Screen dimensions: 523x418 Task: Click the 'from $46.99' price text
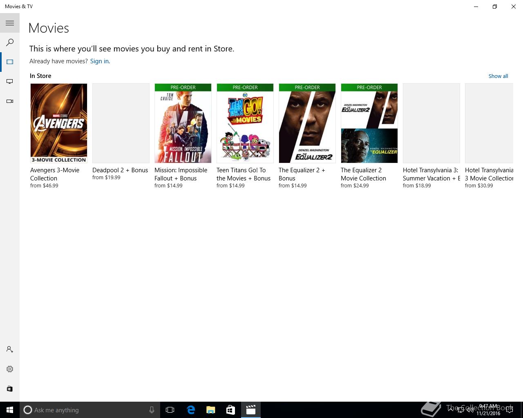[44, 186]
